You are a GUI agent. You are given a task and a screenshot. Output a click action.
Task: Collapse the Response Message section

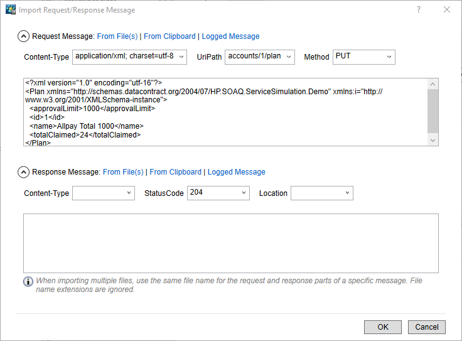coord(23,172)
